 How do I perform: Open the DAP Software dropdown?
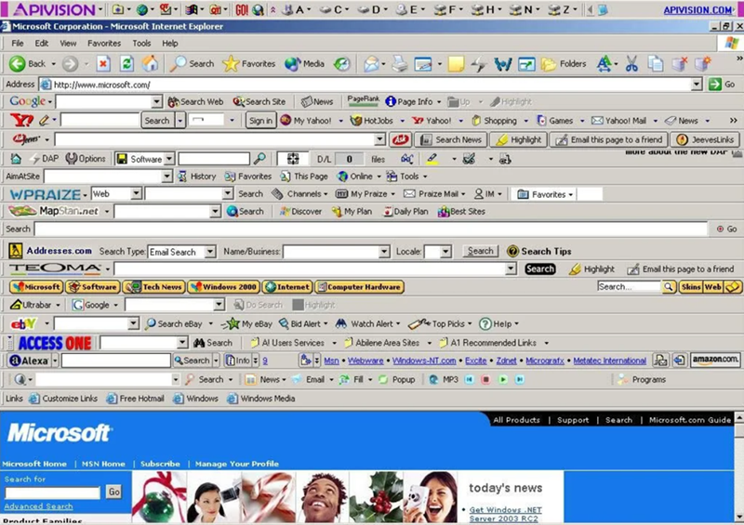click(x=169, y=159)
